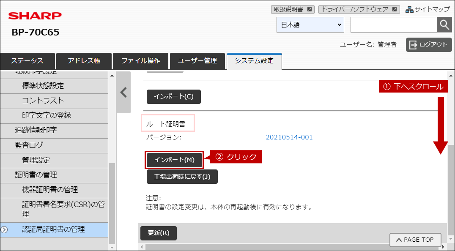The image size is (455, 251).
Task: Click sidebar vertical scrollbar thumb
Action: coord(112,204)
